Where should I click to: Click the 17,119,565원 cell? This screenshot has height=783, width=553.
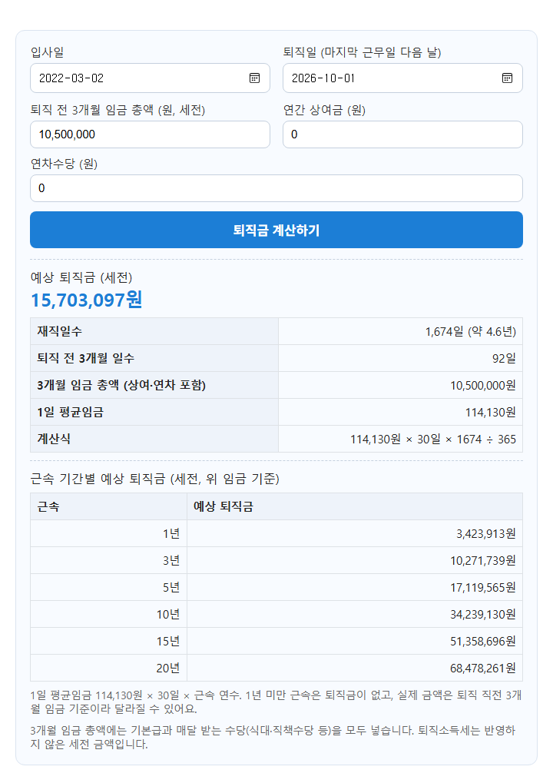(354, 588)
